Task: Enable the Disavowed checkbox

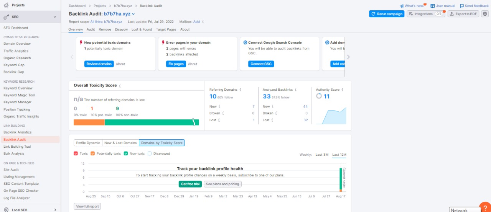Action: coord(150,153)
